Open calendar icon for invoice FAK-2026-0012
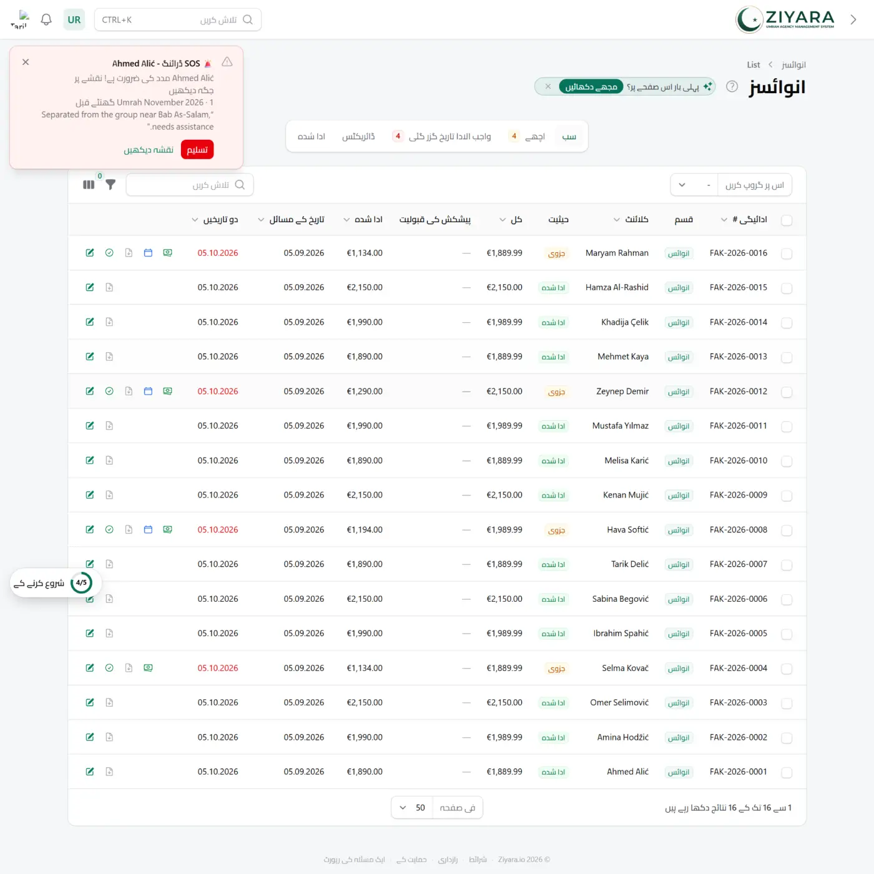Viewport: 874px width, 874px height. pyautogui.click(x=148, y=391)
